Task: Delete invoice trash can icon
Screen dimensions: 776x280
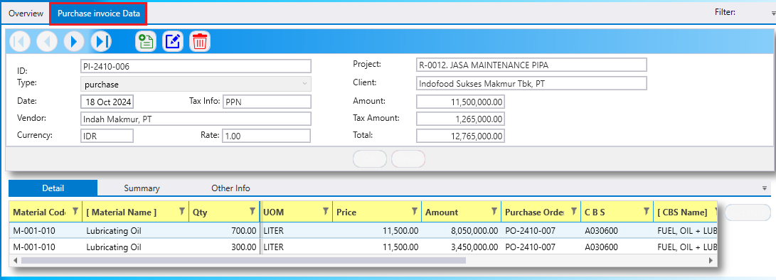Action: tap(200, 41)
